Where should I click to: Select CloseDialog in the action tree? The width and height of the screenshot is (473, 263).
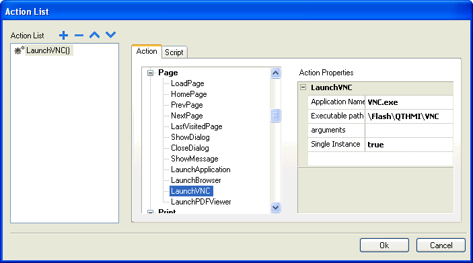pos(190,148)
